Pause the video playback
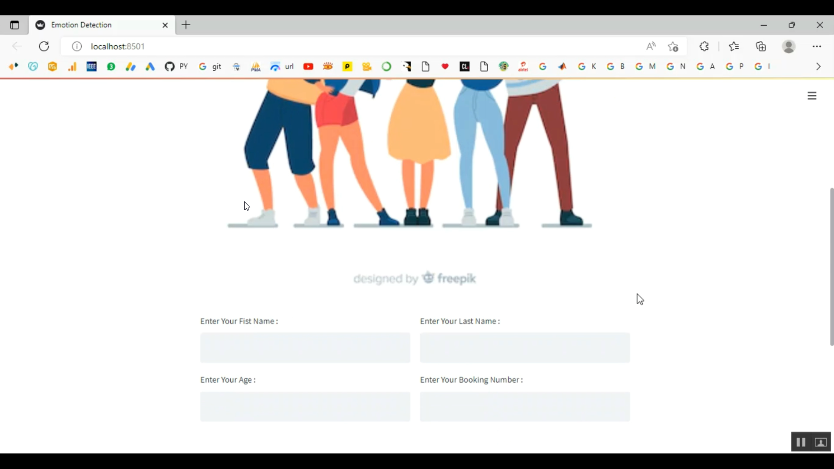 click(x=801, y=442)
